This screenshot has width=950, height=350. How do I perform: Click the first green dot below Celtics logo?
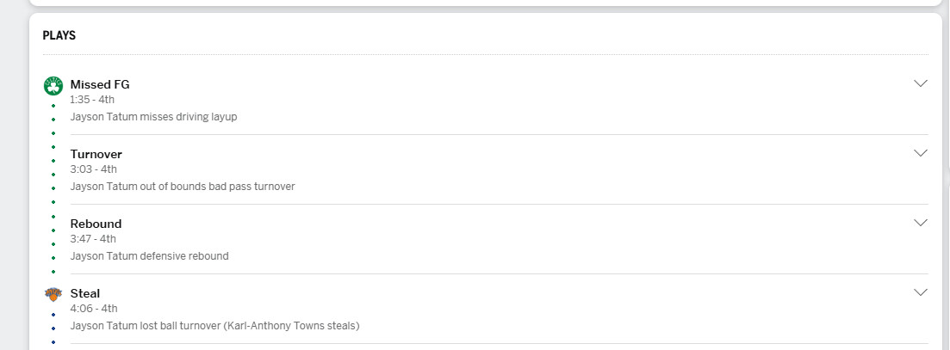pos(53,106)
